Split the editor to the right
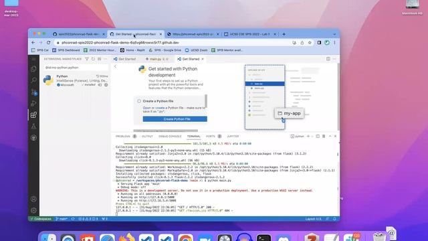428x241 pixels. pyautogui.click(x=328, y=59)
